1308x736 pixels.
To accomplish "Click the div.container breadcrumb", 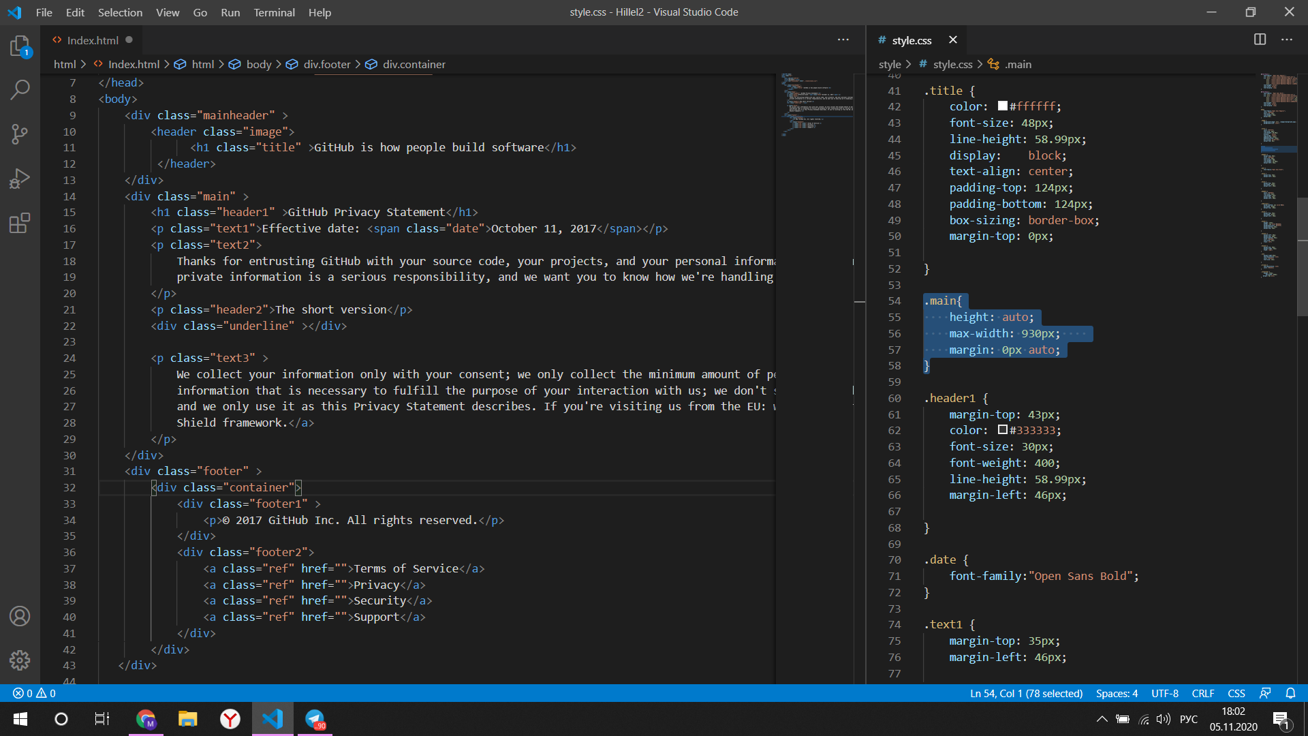I will pos(405,64).
